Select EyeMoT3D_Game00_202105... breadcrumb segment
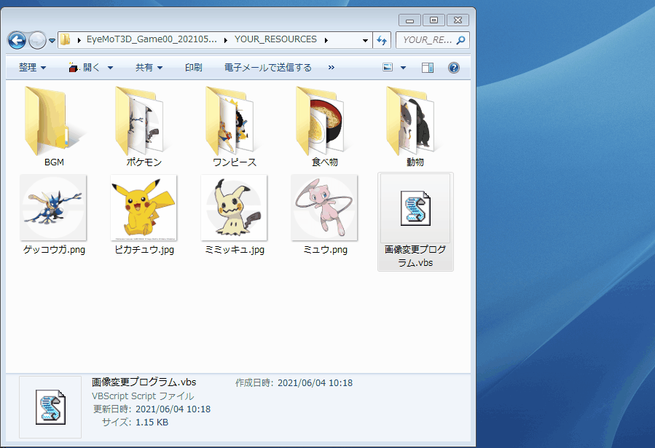Viewport: 655px width, 448px height. coord(152,39)
